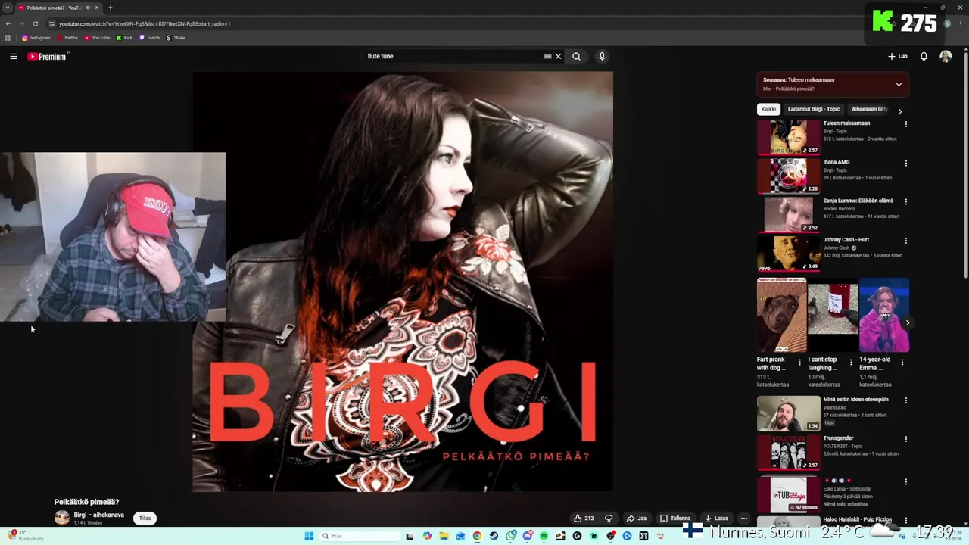Open File Explorer from the taskbar
Viewport: 969px width, 545px height.
[444, 537]
